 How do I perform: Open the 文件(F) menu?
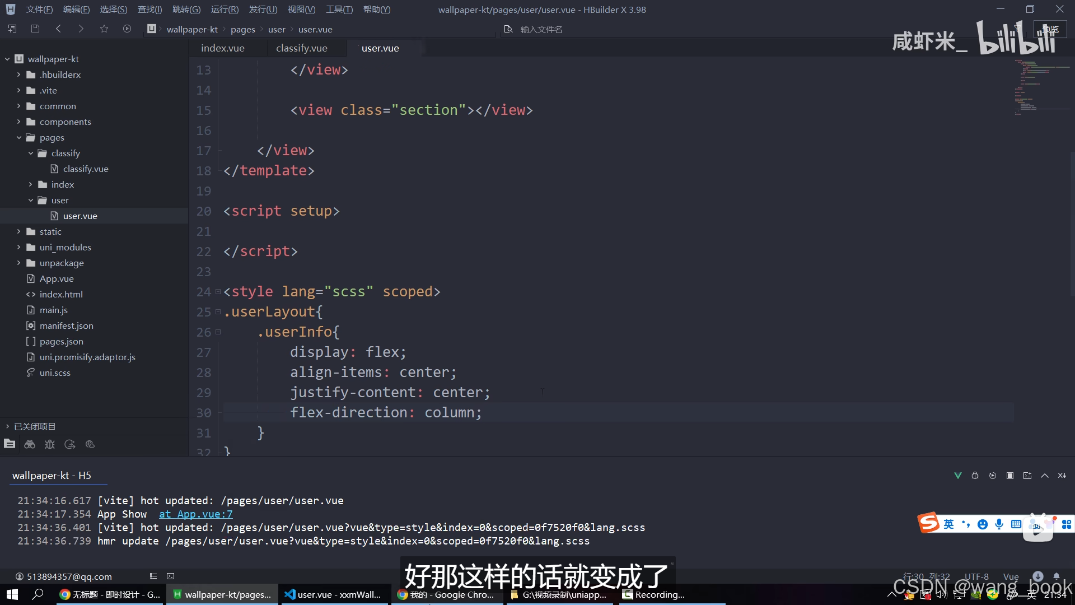(39, 10)
